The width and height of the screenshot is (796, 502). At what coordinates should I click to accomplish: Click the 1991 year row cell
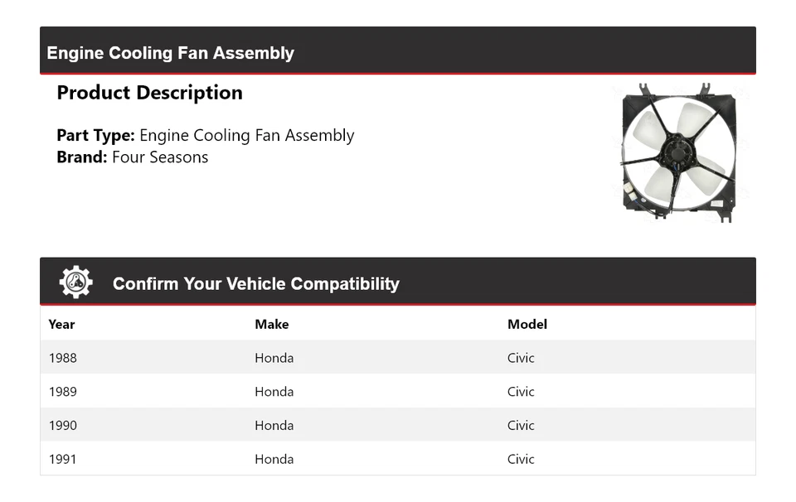[x=62, y=459]
